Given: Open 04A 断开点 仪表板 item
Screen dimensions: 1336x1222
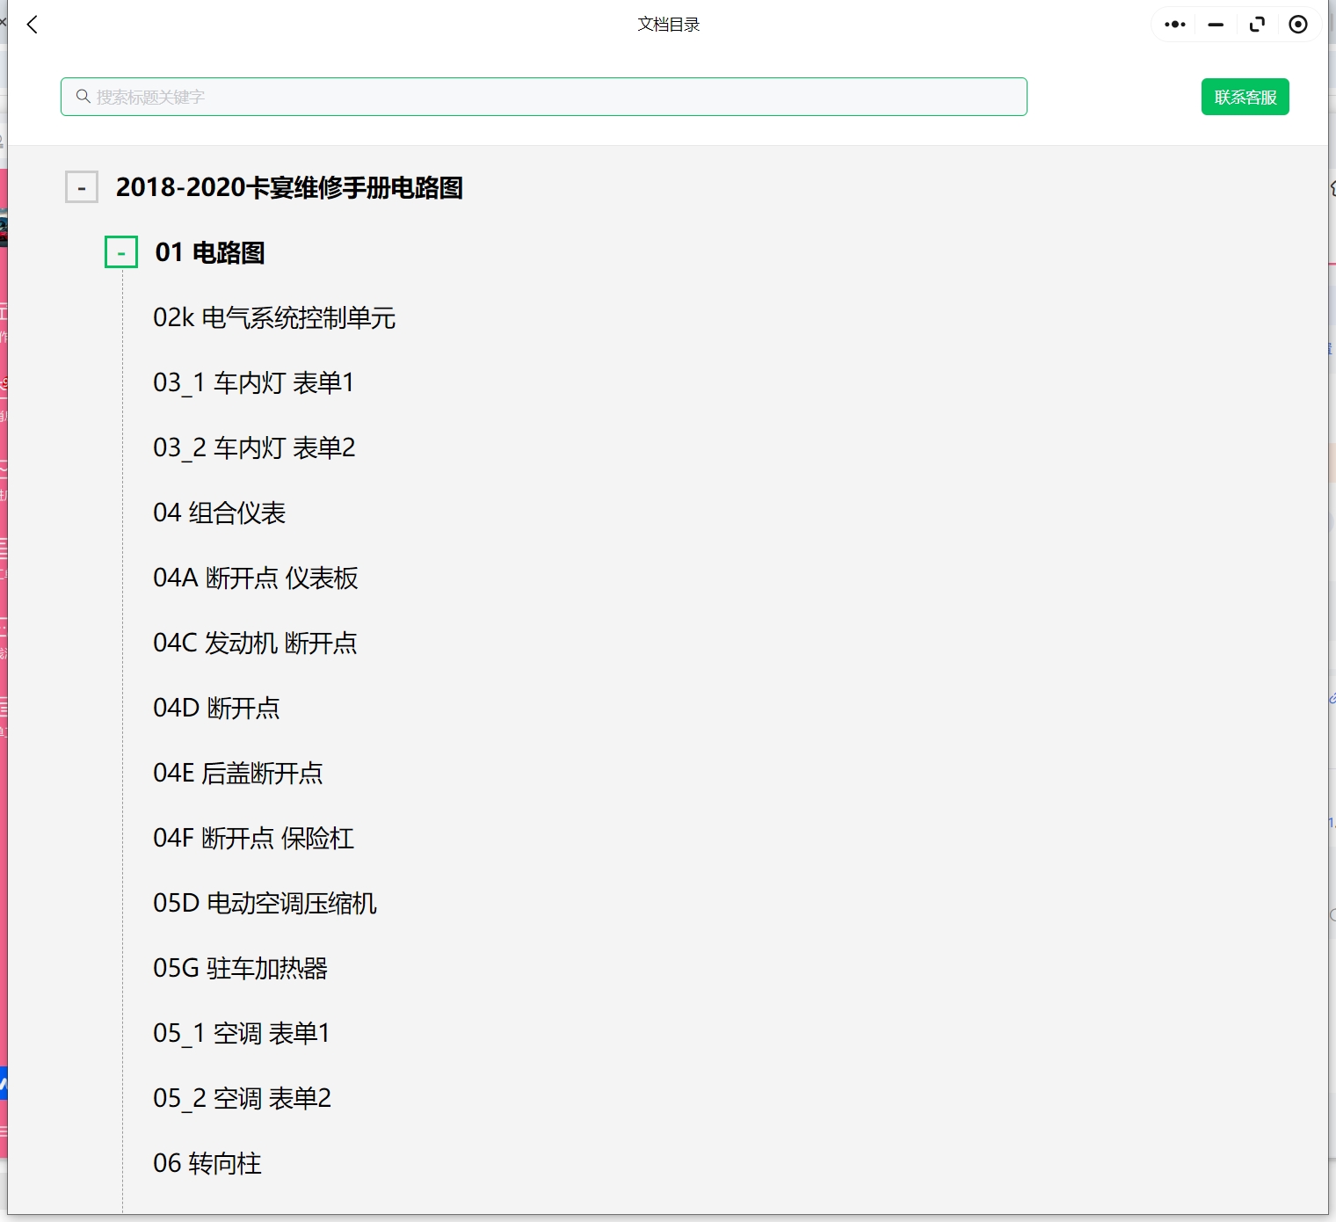Looking at the screenshot, I should point(255,578).
